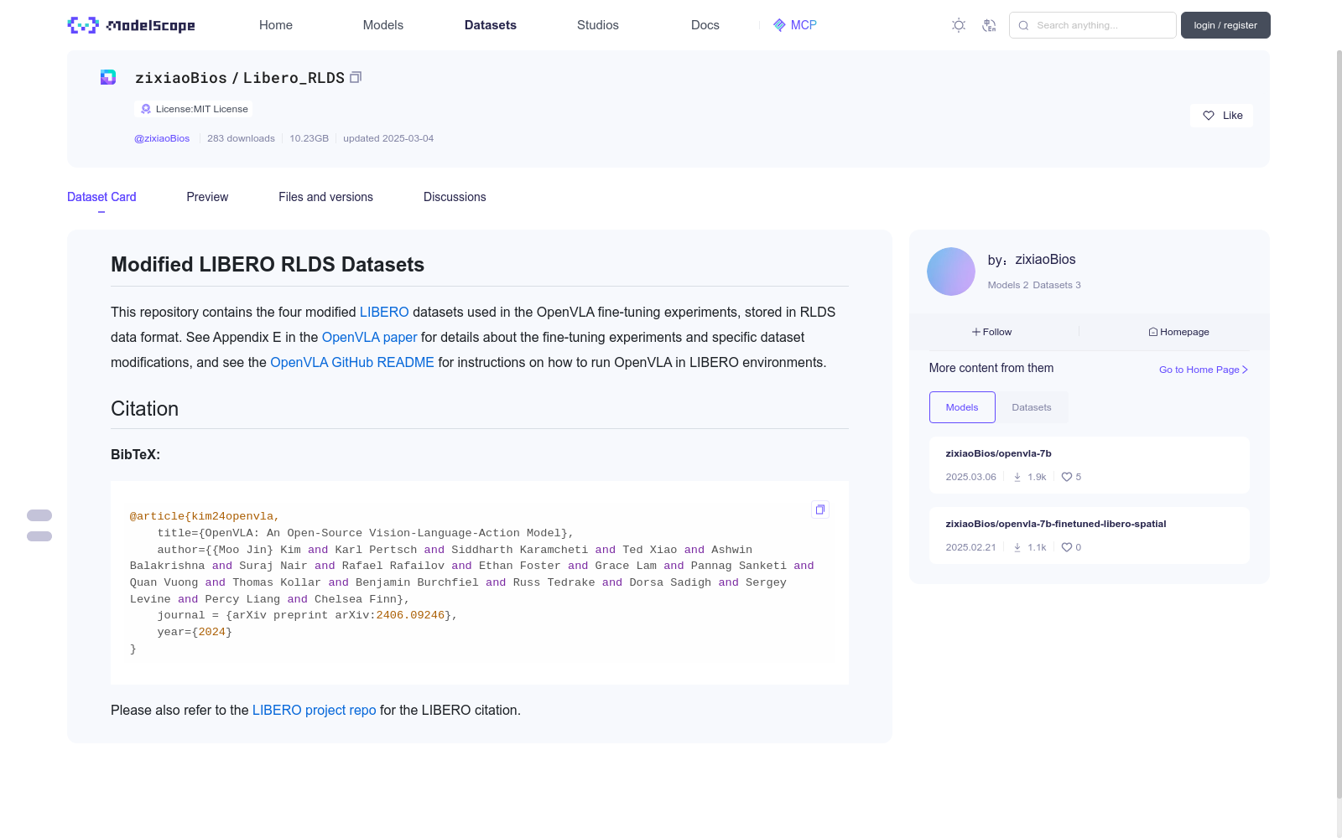1342x838 pixels.
Task: Click the heart count on openvla-7b-finetuned-libero-spatial card
Action: click(x=1072, y=547)
